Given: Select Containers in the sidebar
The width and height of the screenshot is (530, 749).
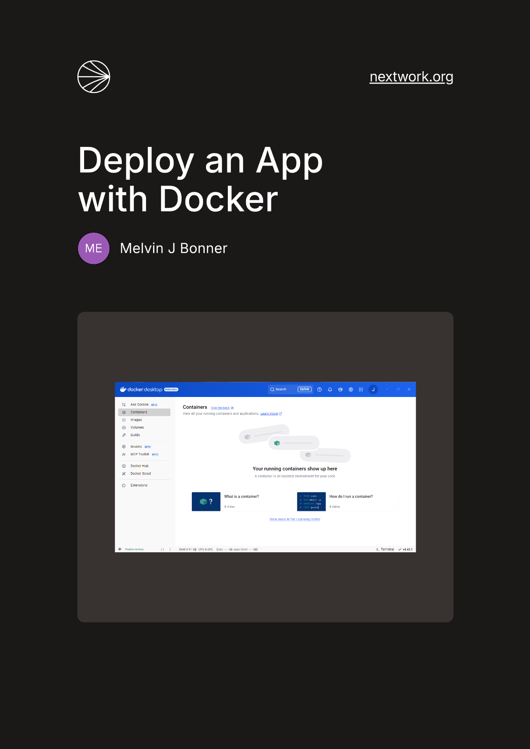Looking at the screenshot, I should click(x=144, y=412).
